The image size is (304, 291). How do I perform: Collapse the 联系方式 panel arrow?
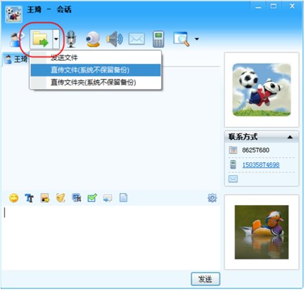[290, 137]
